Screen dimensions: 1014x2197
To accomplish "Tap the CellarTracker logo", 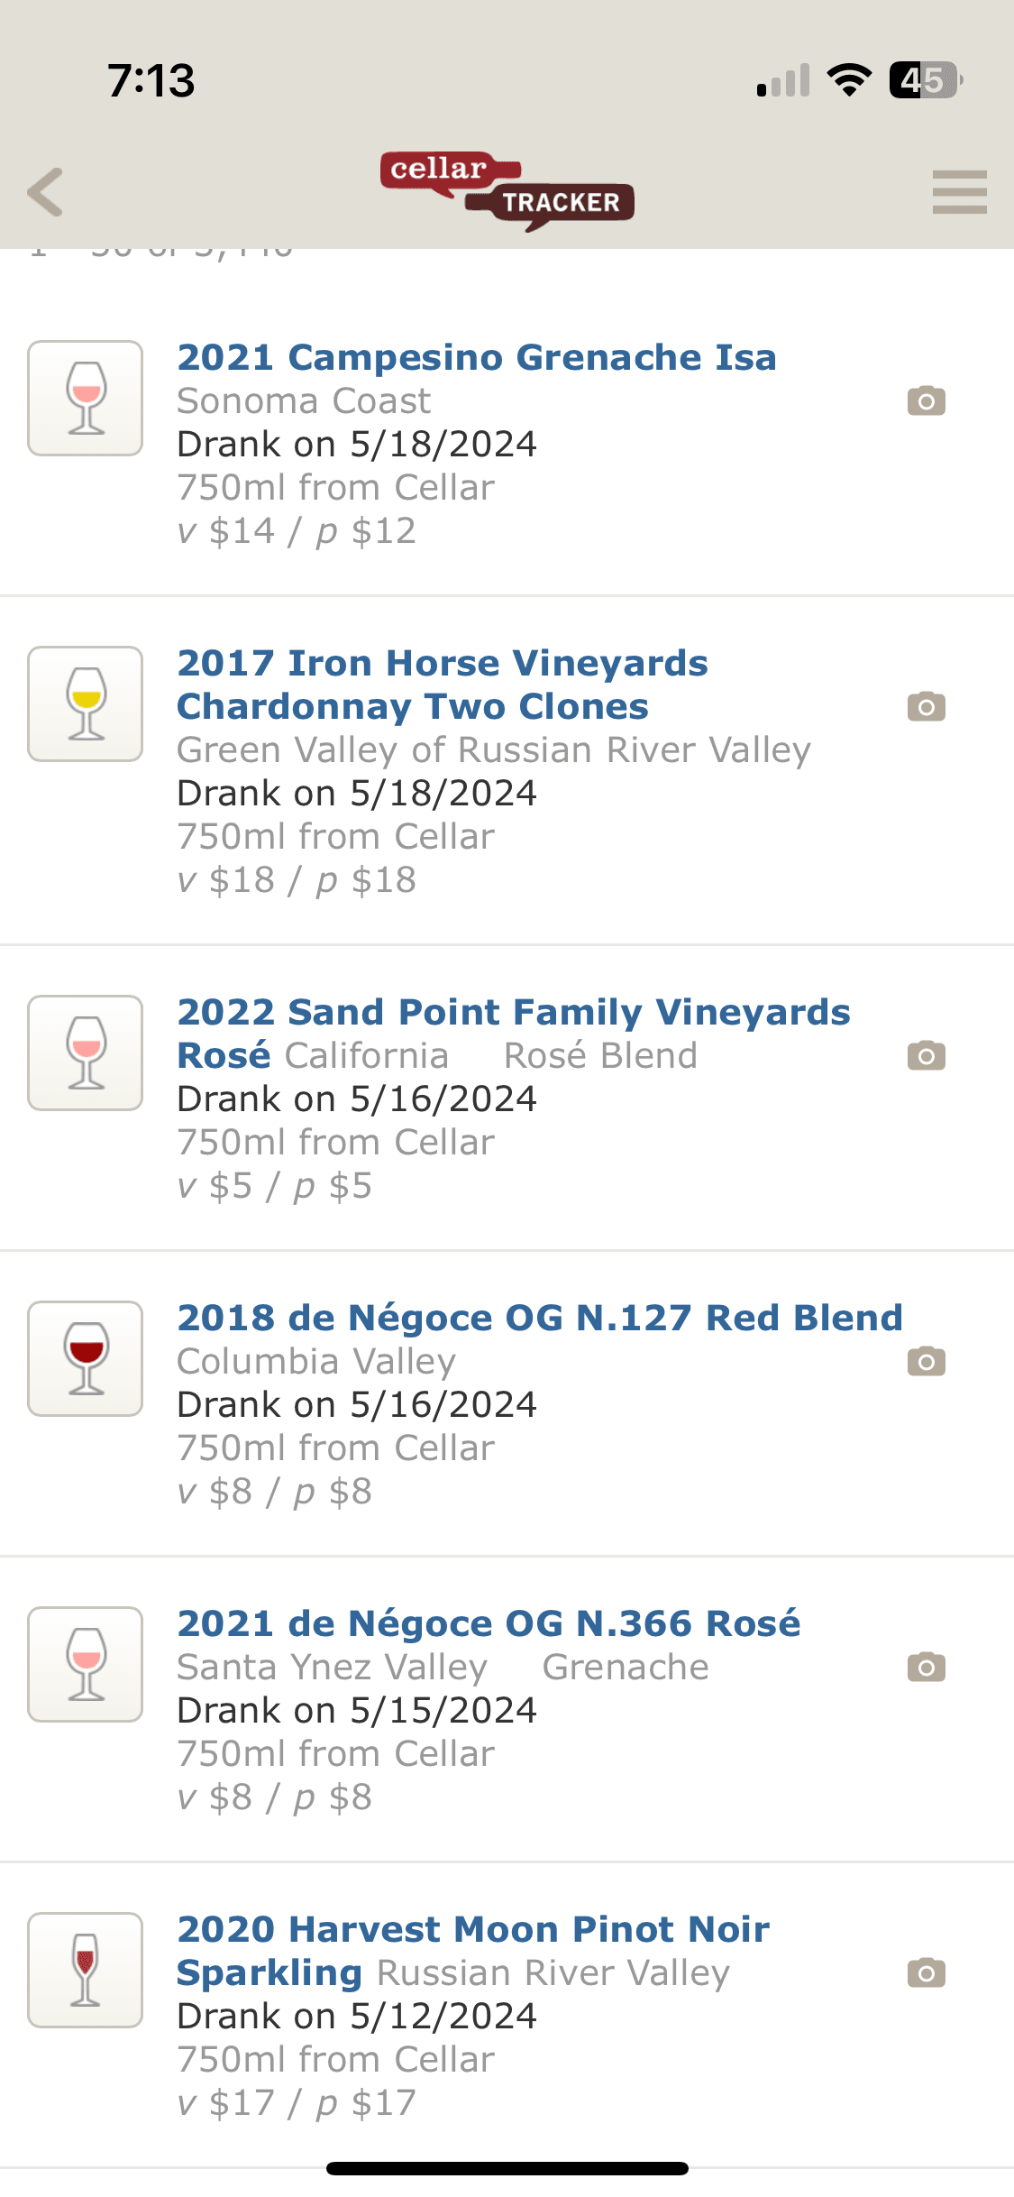I will click(x=507, y=190).
